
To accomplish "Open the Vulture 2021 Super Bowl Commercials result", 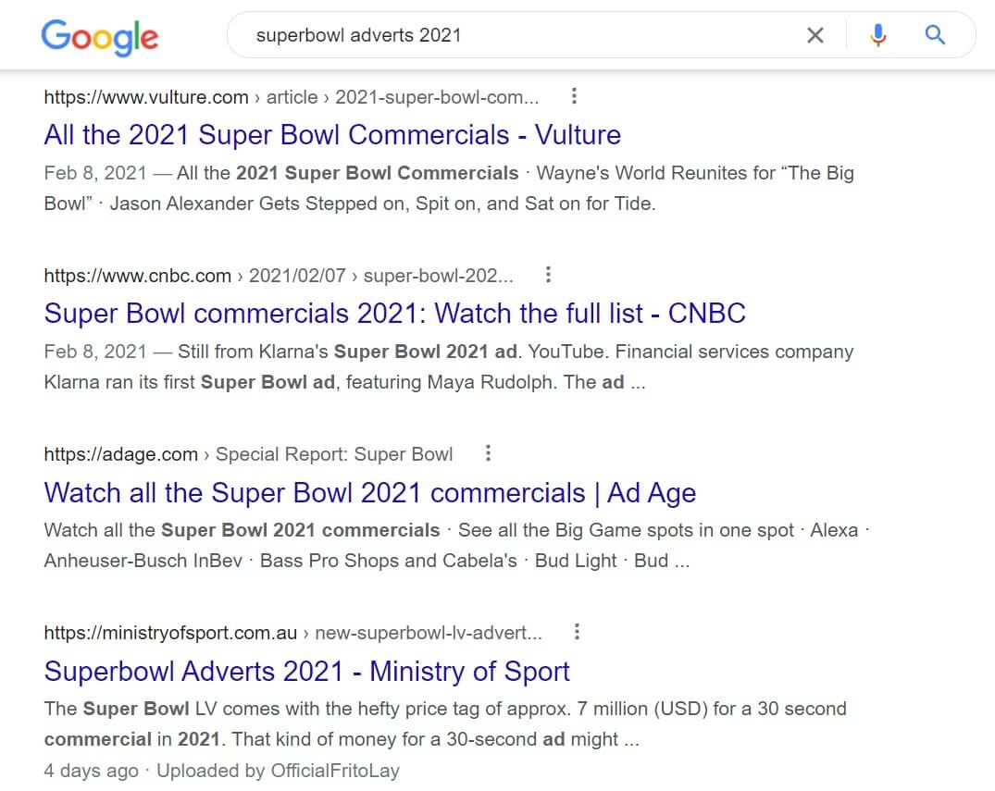I will pyautogui.click(x=331, y=135).
